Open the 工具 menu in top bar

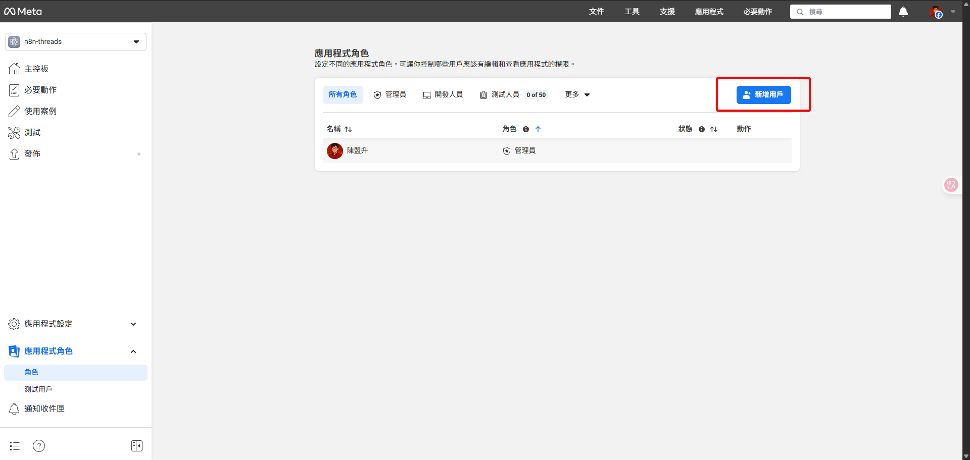[x=632, y=12]
